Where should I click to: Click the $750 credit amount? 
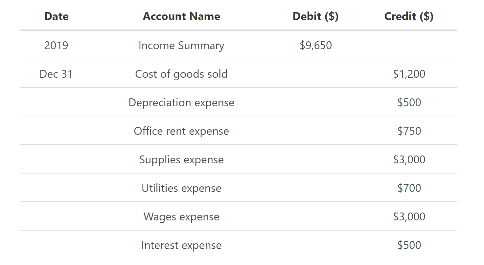tap(409, 131)
